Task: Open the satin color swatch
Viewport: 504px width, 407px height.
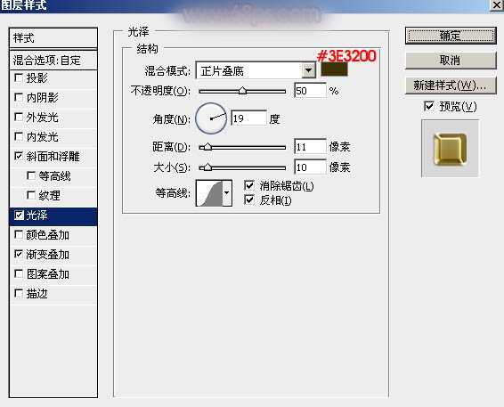Action: tap(334, 69)
